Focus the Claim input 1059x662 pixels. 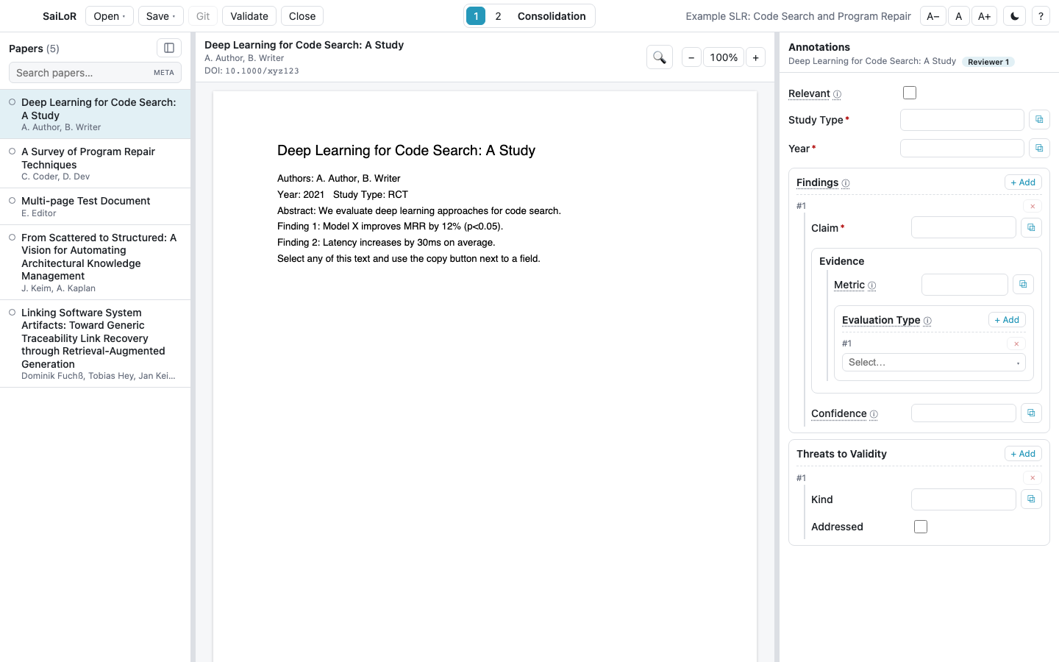[x=963, y=228]
